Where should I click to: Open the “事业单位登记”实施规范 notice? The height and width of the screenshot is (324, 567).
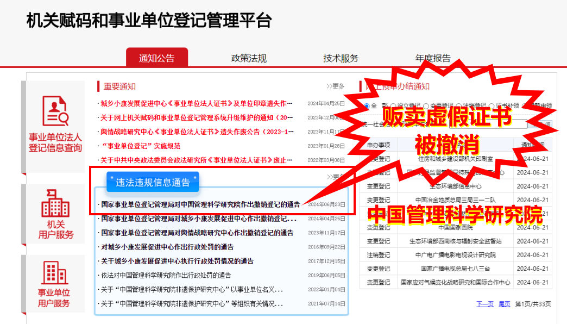click(x=140, y=146)
